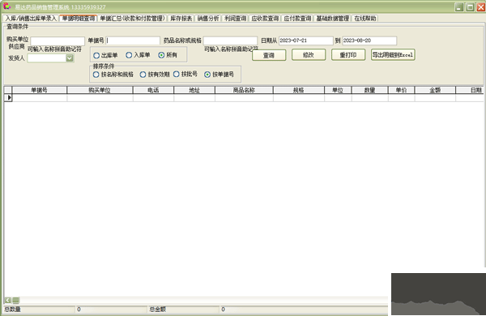Click the 购买单位 column header
The width and height of the screenshot is (486, 316).
[100, 90]
